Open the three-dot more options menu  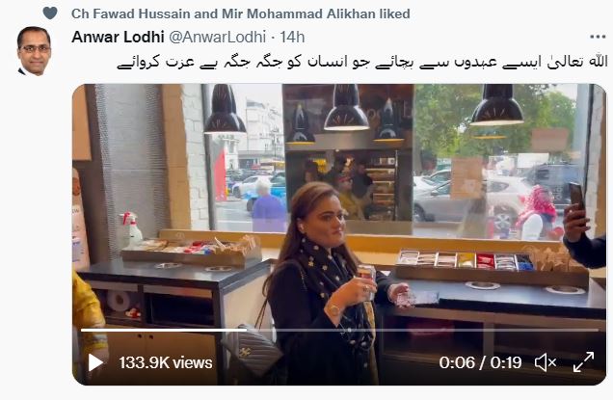coord(598,37)
